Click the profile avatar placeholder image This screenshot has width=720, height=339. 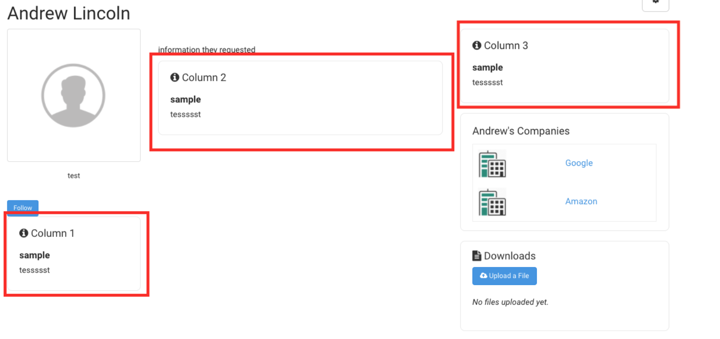tap(74, 96)
